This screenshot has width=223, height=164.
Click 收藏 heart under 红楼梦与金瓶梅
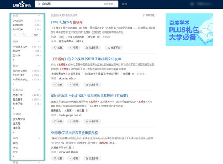point(58,48)
